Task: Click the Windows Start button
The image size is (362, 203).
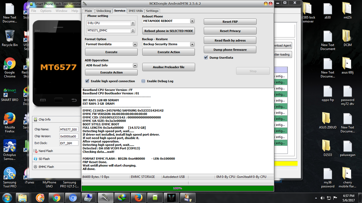Action: pos(7,198)
